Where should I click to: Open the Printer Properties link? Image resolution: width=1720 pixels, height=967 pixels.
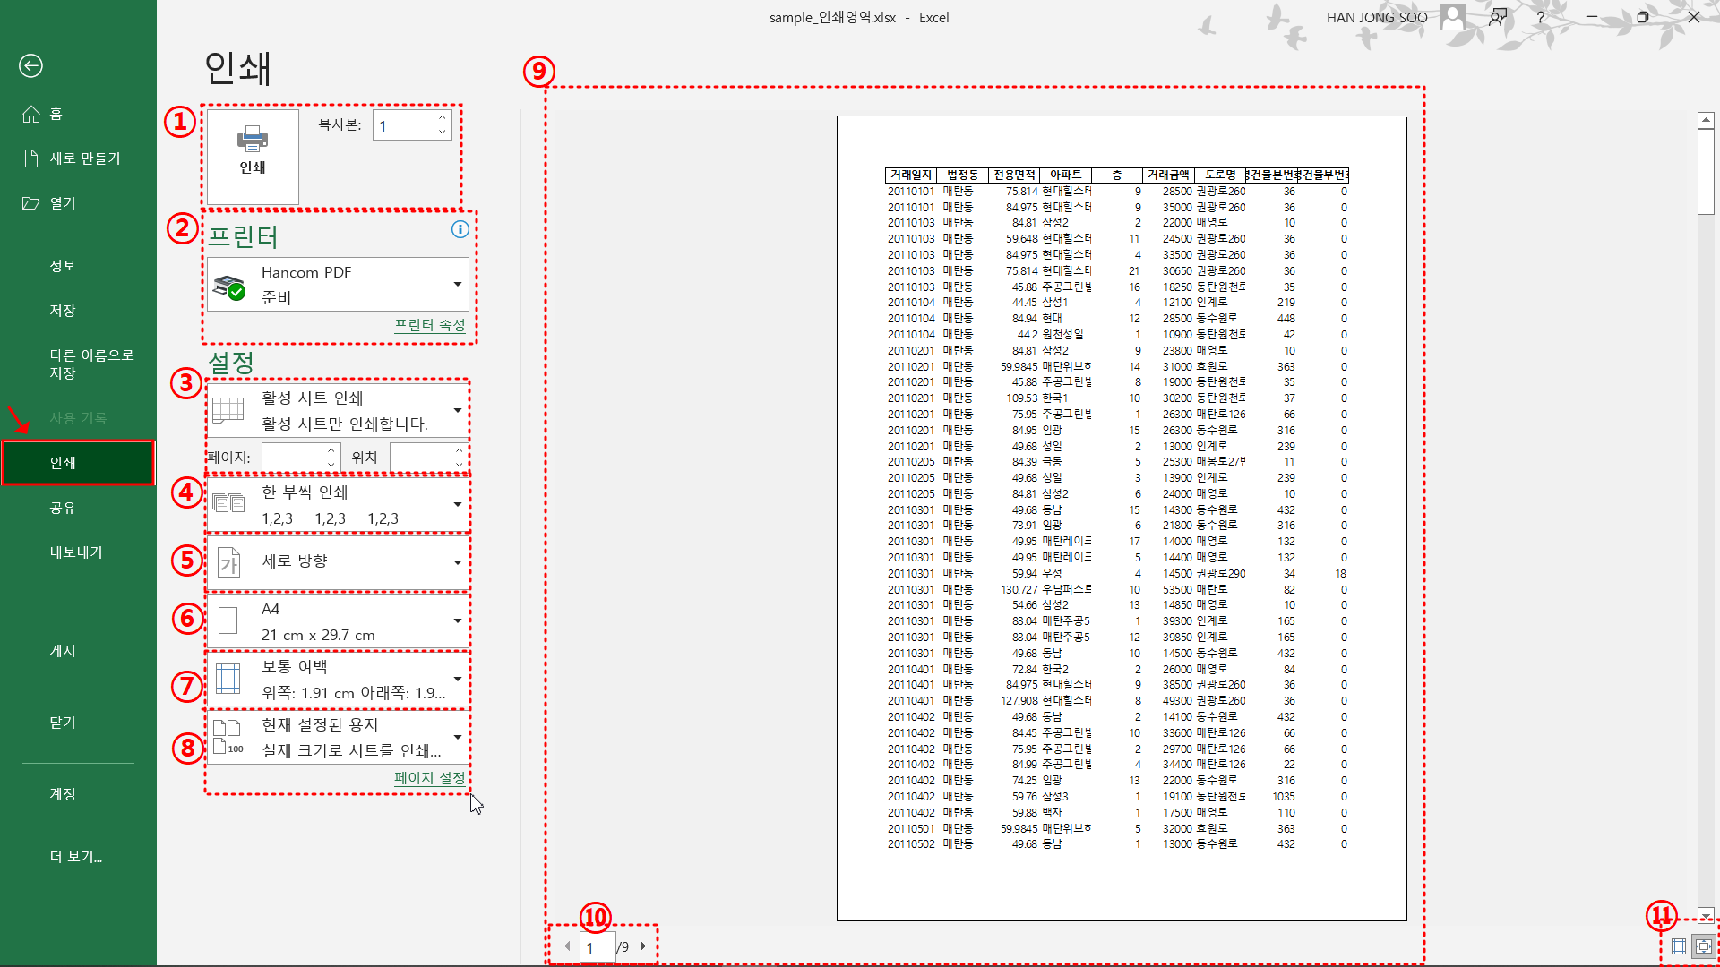(429, 325)
